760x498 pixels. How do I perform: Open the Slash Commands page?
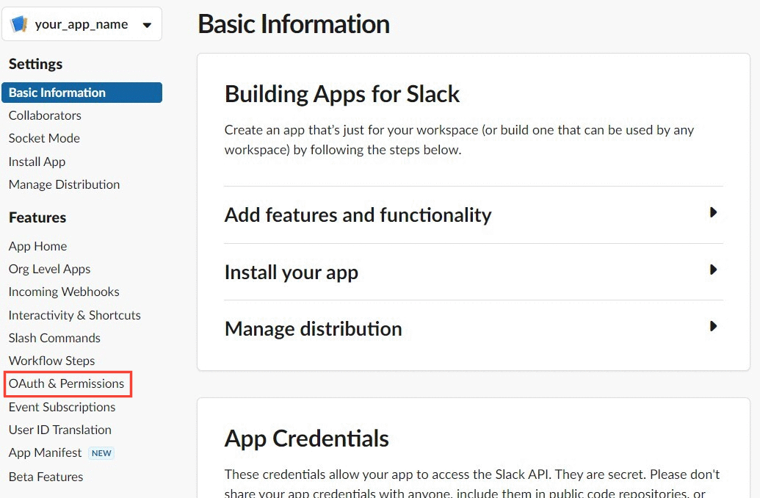pos(54,338)
